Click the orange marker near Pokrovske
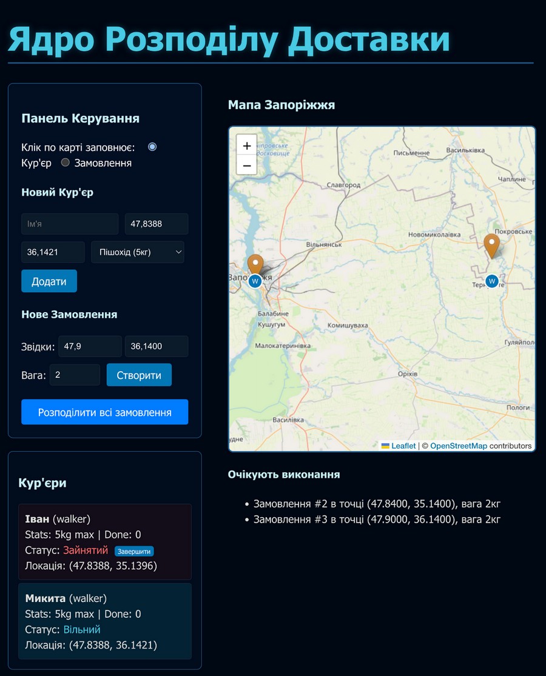Screen dimensions: 546x676 click(x=492, y=245)
